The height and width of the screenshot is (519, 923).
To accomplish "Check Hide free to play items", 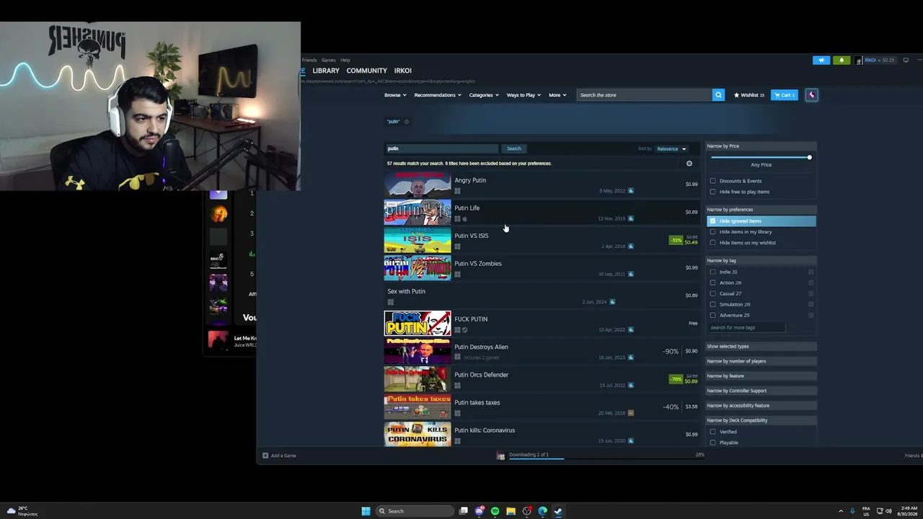I will (x=713, y=192).
